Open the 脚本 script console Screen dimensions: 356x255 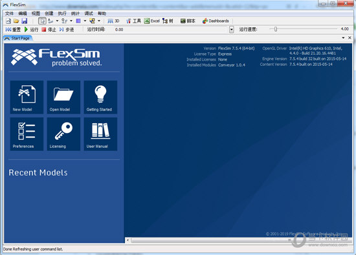[x=188, y=21]
